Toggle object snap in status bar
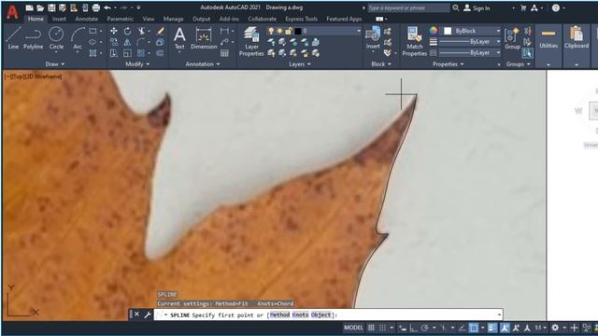This screenshot has height=336, width=598. tap(474, 328)
